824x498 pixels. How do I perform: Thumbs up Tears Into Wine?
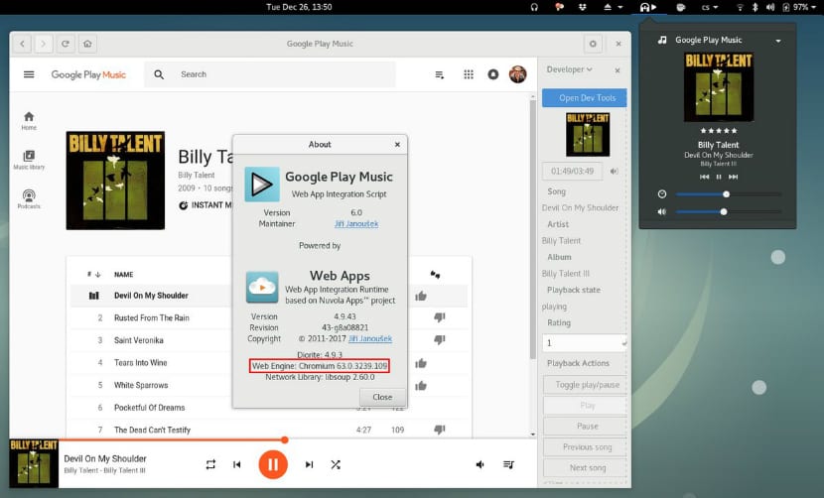click(421, 363)
